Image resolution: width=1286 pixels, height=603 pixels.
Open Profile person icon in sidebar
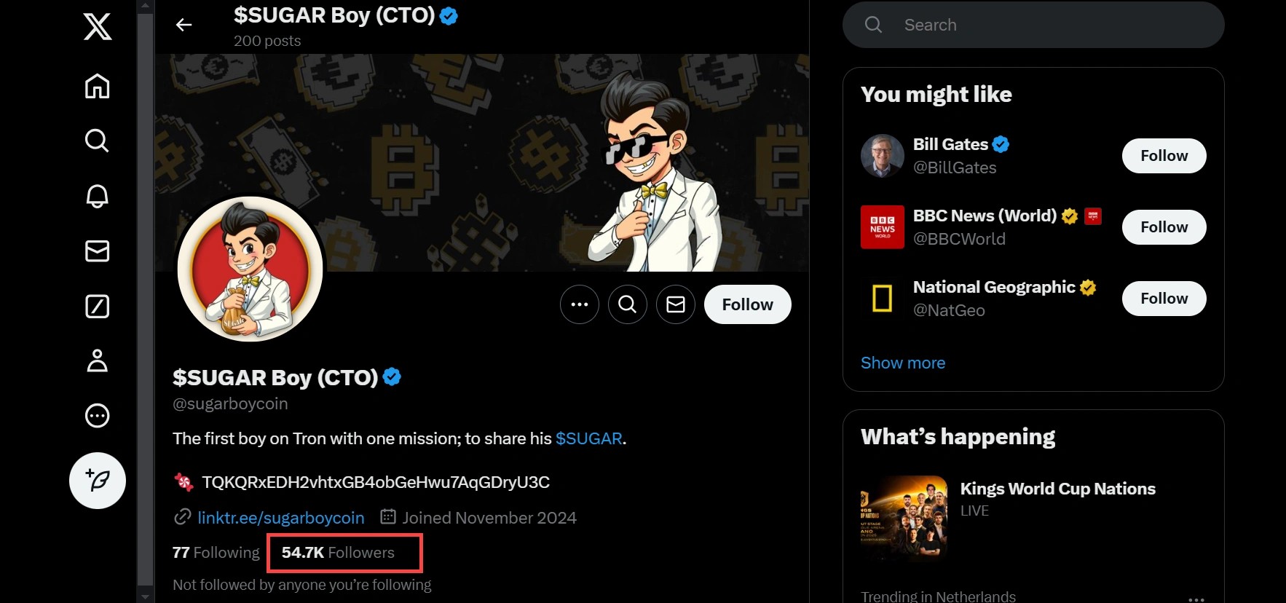[98, 361]
